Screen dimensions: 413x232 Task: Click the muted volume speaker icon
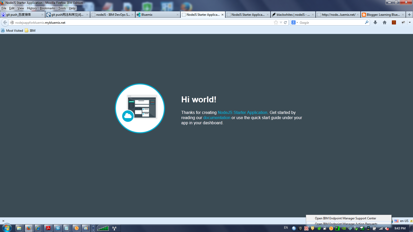coord(387,228)
